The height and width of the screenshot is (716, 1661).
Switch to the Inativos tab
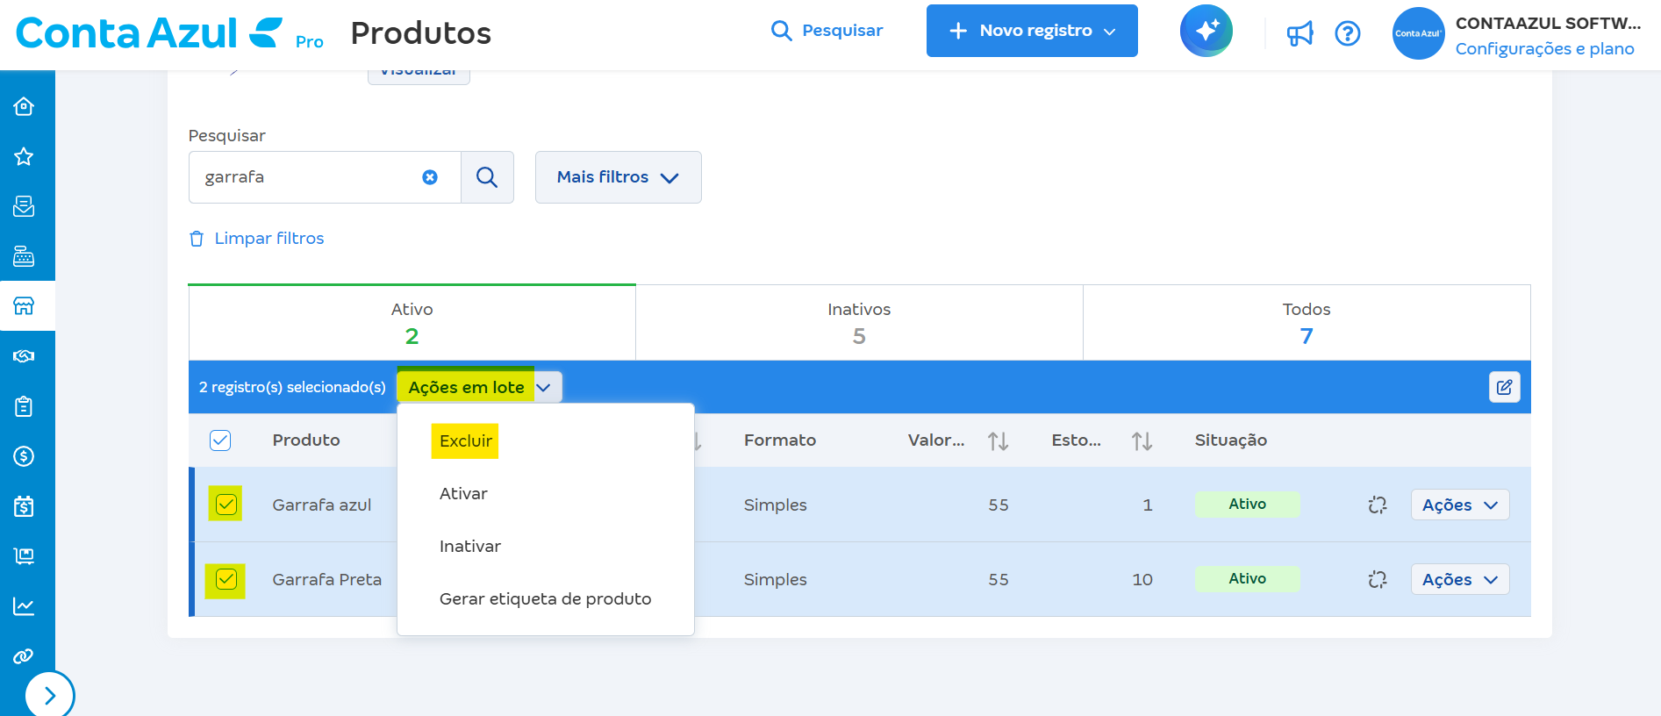click(x=859, y=322)
